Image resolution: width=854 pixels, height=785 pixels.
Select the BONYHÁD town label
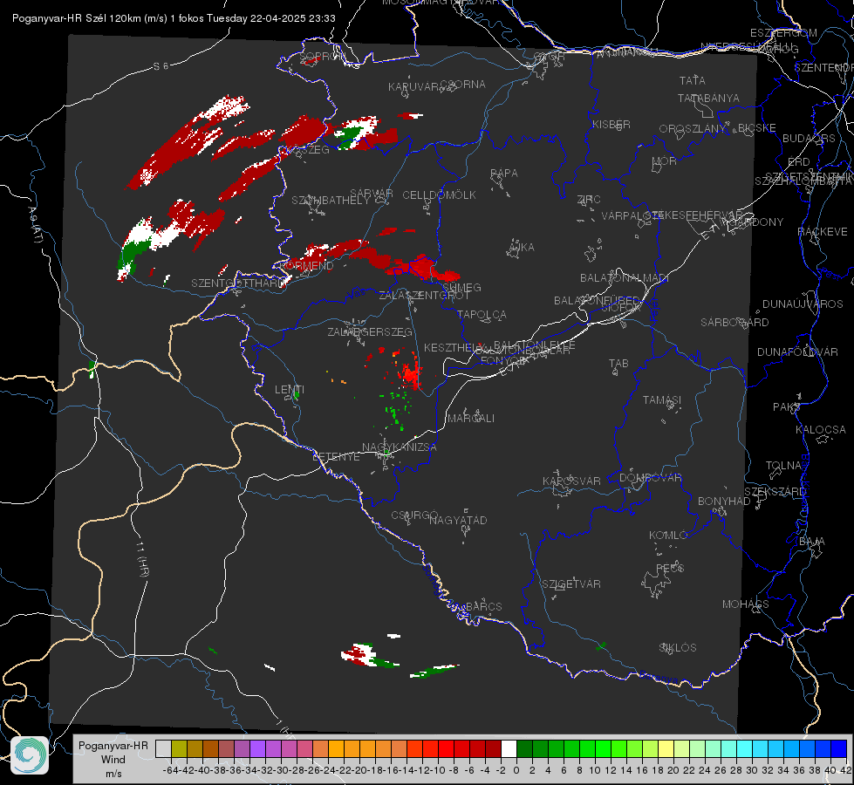[724, 502]
